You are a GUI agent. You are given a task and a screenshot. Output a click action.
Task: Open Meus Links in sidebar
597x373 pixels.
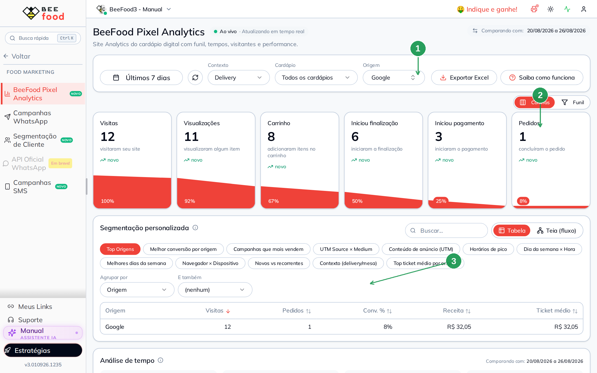(x=43, y=306)
